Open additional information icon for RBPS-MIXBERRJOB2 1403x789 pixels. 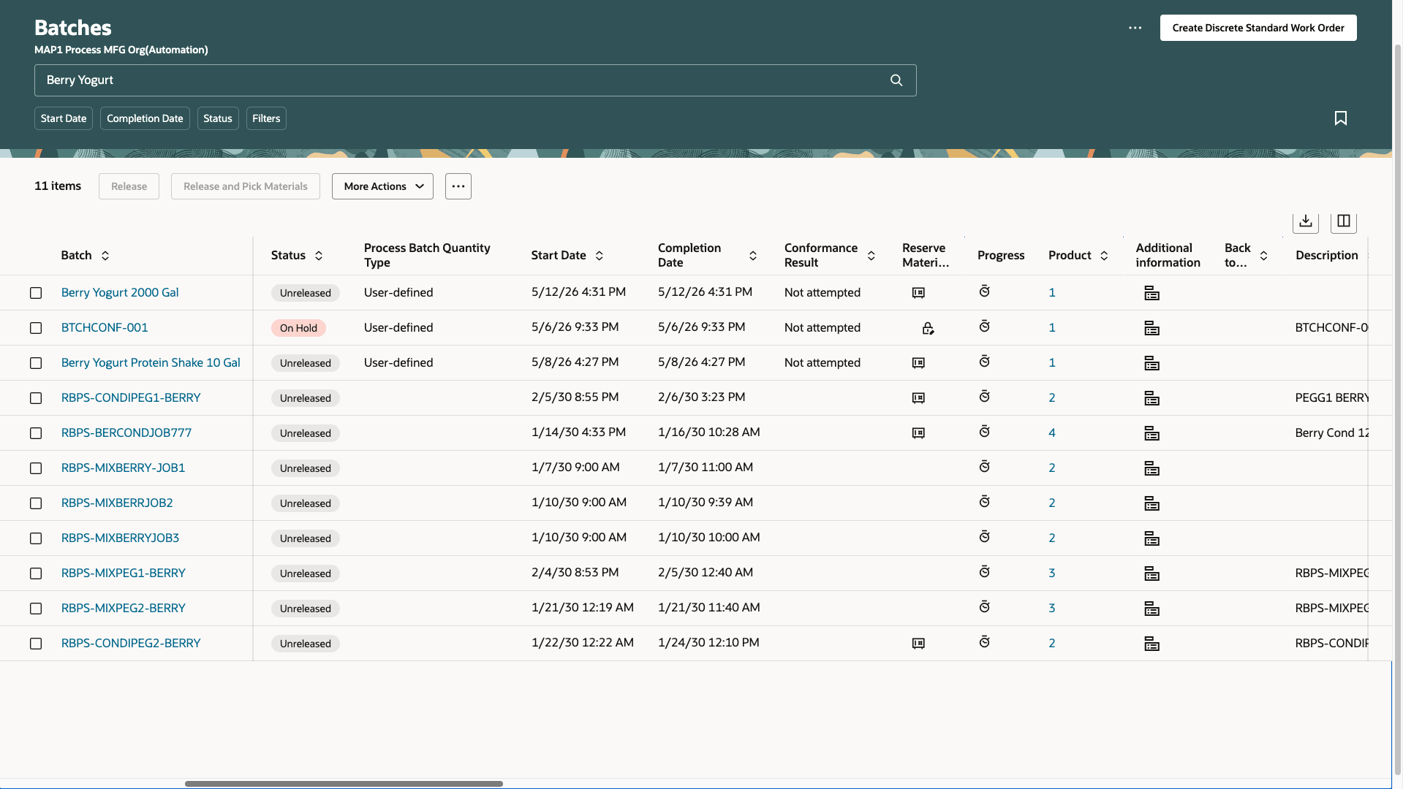(x=1151, y=503)
